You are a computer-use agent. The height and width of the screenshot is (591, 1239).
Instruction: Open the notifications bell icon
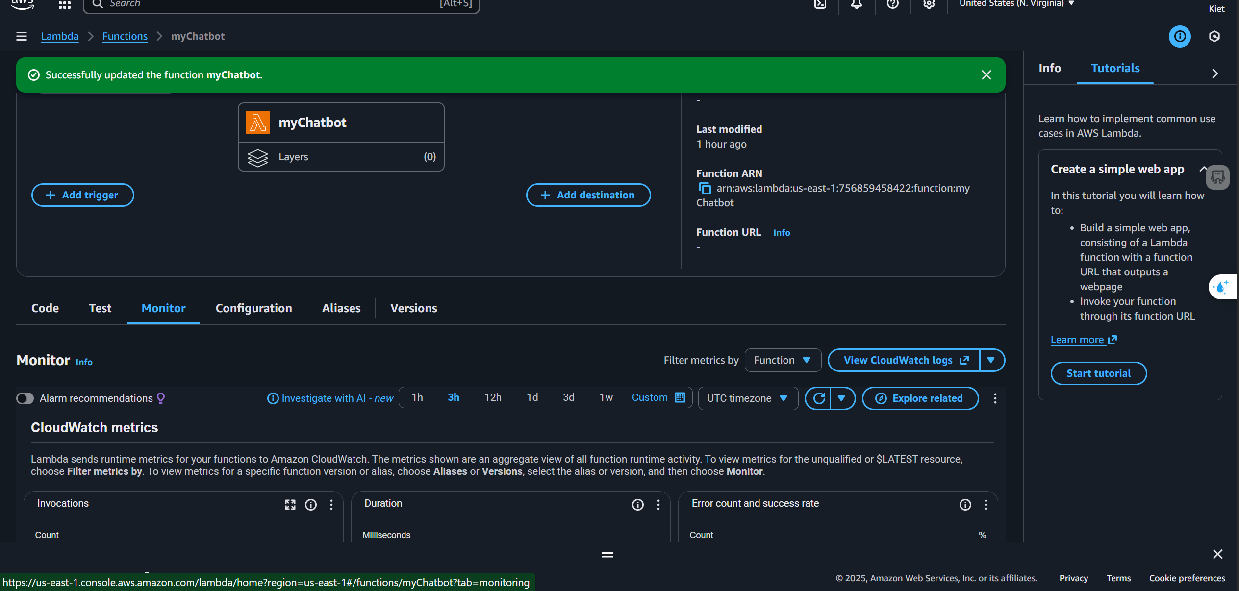856,4
